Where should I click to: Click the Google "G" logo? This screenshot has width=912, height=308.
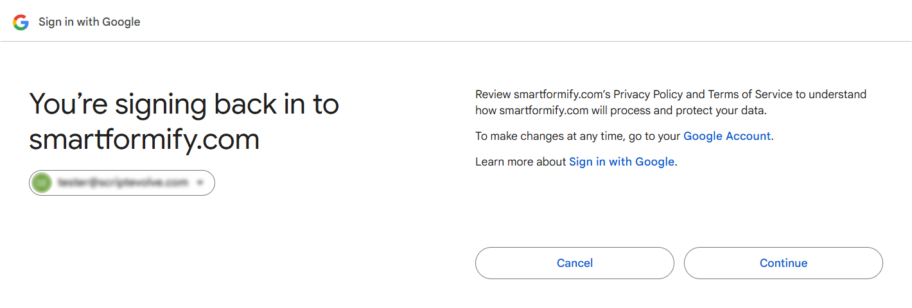point(21,22)
